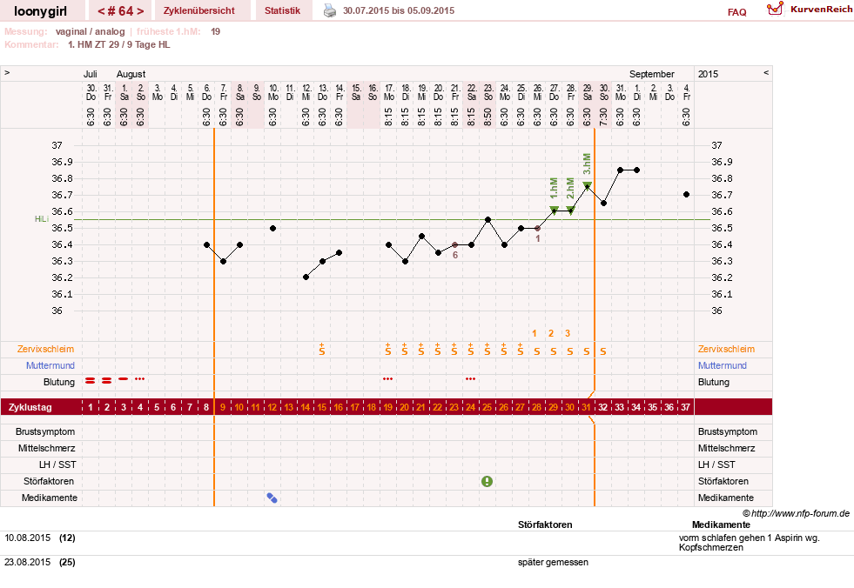The width and height of the screenshot is (854, 588).
Task: Click mucus peak number 3 above day 30
Action: pyautogui.click(x=568, y=333)
